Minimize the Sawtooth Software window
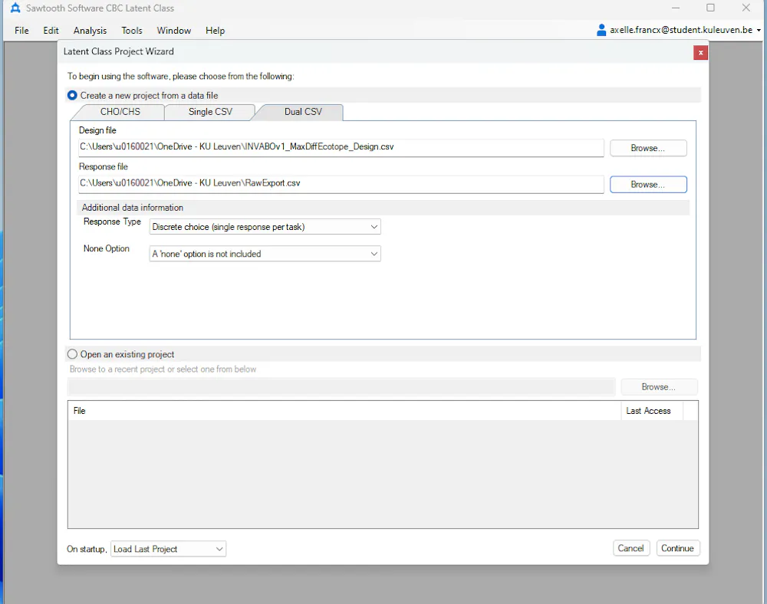This screenshot has height=604, width=767. click(x=676, y=8)
